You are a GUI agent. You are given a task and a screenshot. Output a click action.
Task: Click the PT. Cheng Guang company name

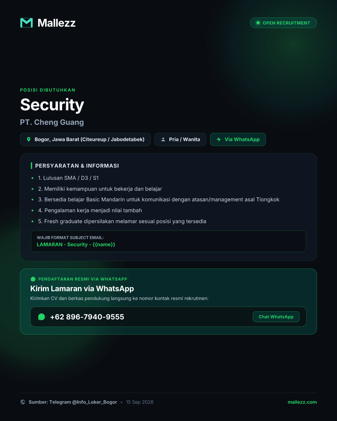pos(52,122)
